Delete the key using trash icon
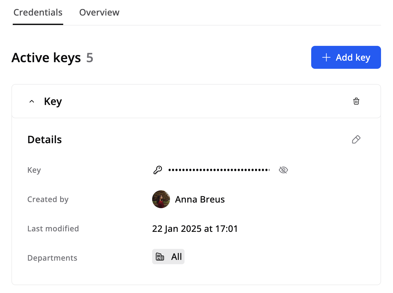This screenshot has height=293, width=393. click(356, 101)
